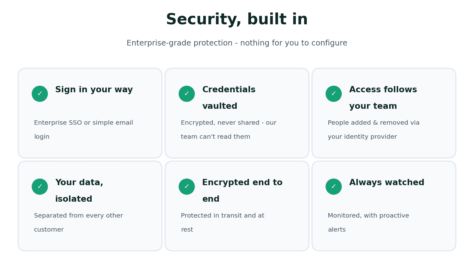Screen dimensions: 474x269
Task: Click the 'Enterprise-grade protection' subtitle
Action: tap(237, 43)
